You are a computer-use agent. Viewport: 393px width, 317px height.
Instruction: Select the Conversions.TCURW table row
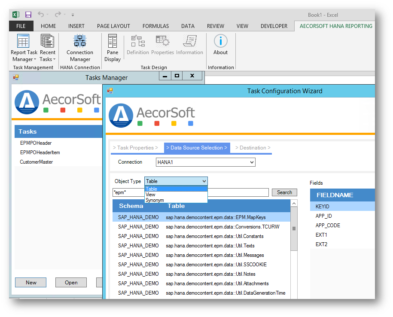201,227
